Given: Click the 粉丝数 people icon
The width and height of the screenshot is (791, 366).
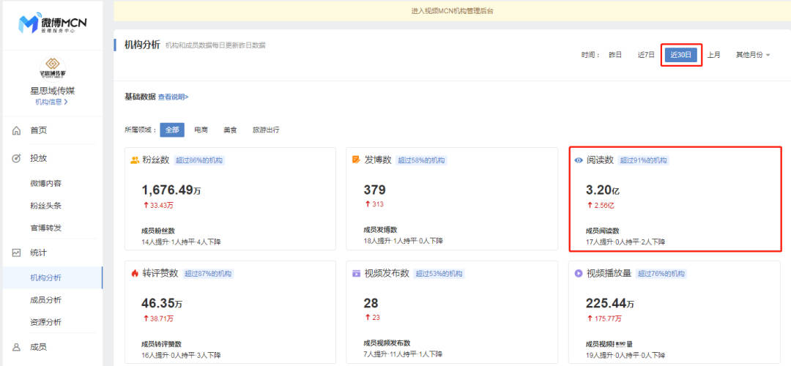Looking at the screenshot, I should pos(135,160).
